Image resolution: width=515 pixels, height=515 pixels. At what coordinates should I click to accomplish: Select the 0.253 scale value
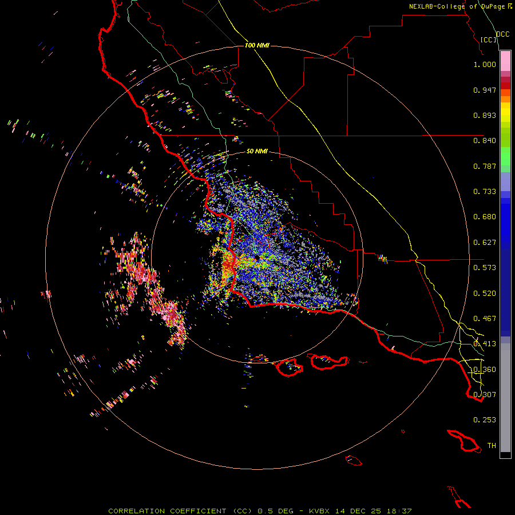(485, 420)
